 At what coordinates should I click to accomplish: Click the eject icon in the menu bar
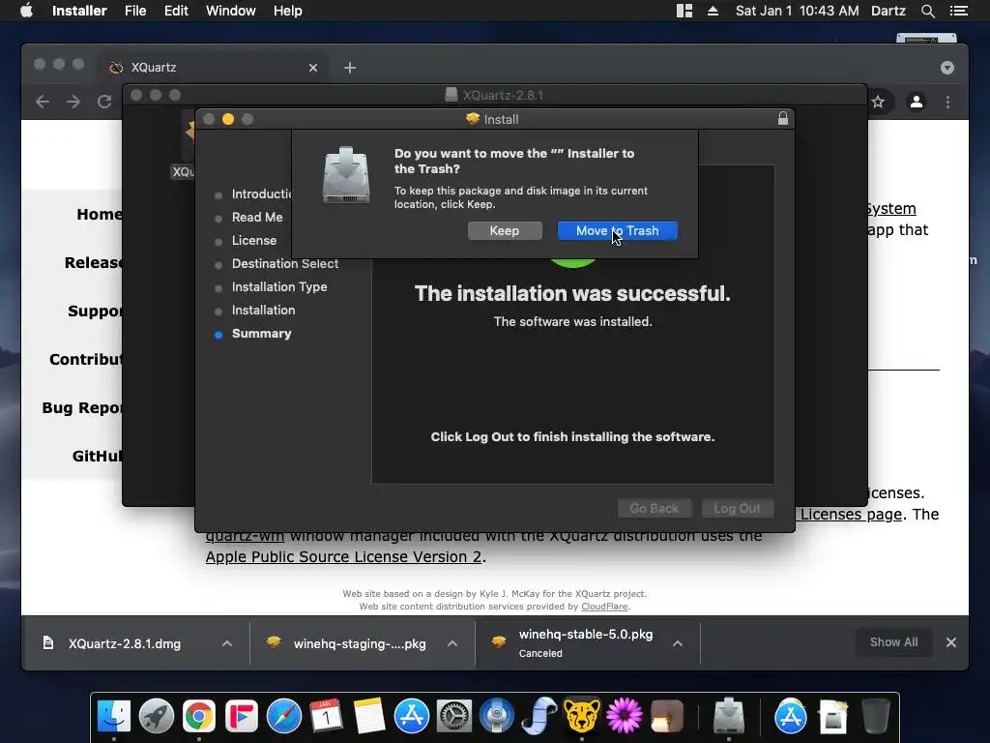pyautogui.click(x=713, y=11)
